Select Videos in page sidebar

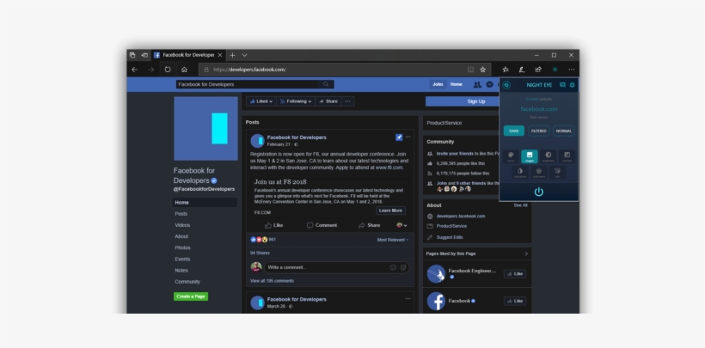click(x=182, y=225)
